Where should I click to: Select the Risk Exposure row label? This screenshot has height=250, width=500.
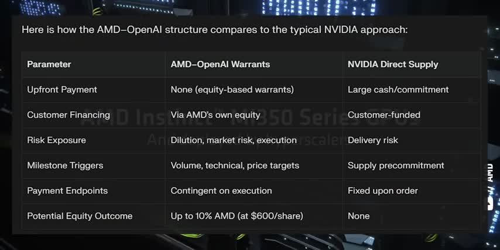(x=56, y=140)
